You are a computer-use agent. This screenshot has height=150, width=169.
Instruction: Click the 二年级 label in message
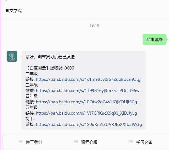tap(31, 74)
